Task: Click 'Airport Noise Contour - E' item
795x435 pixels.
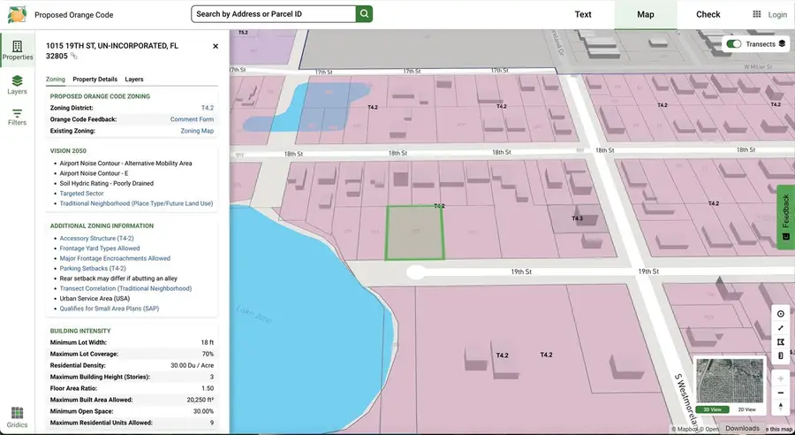Action: coord(95,173)
